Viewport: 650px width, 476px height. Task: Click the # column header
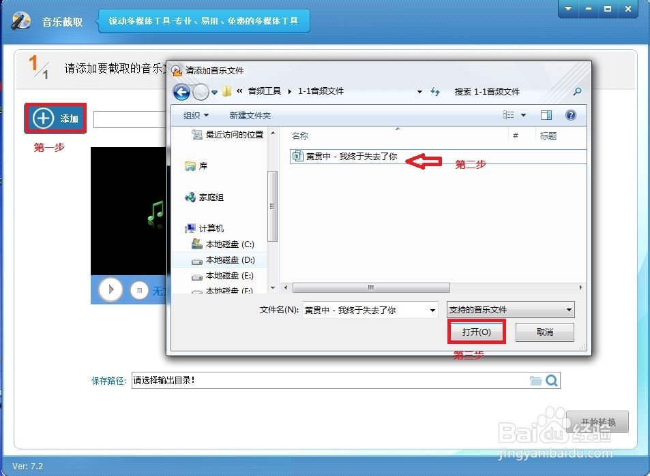click(516, 136)
